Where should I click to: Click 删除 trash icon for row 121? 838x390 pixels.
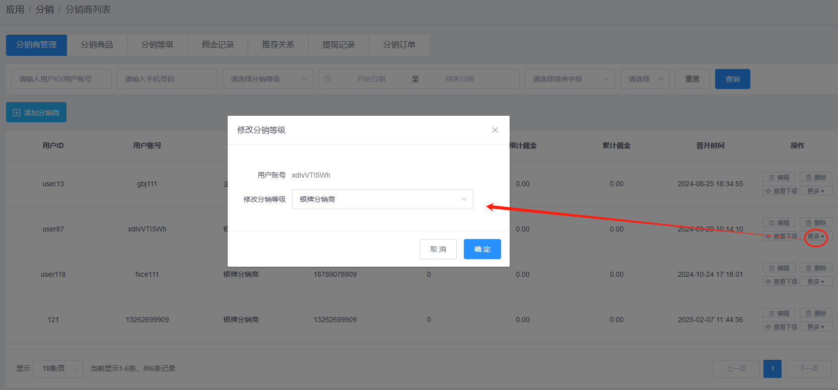[809, 314]
